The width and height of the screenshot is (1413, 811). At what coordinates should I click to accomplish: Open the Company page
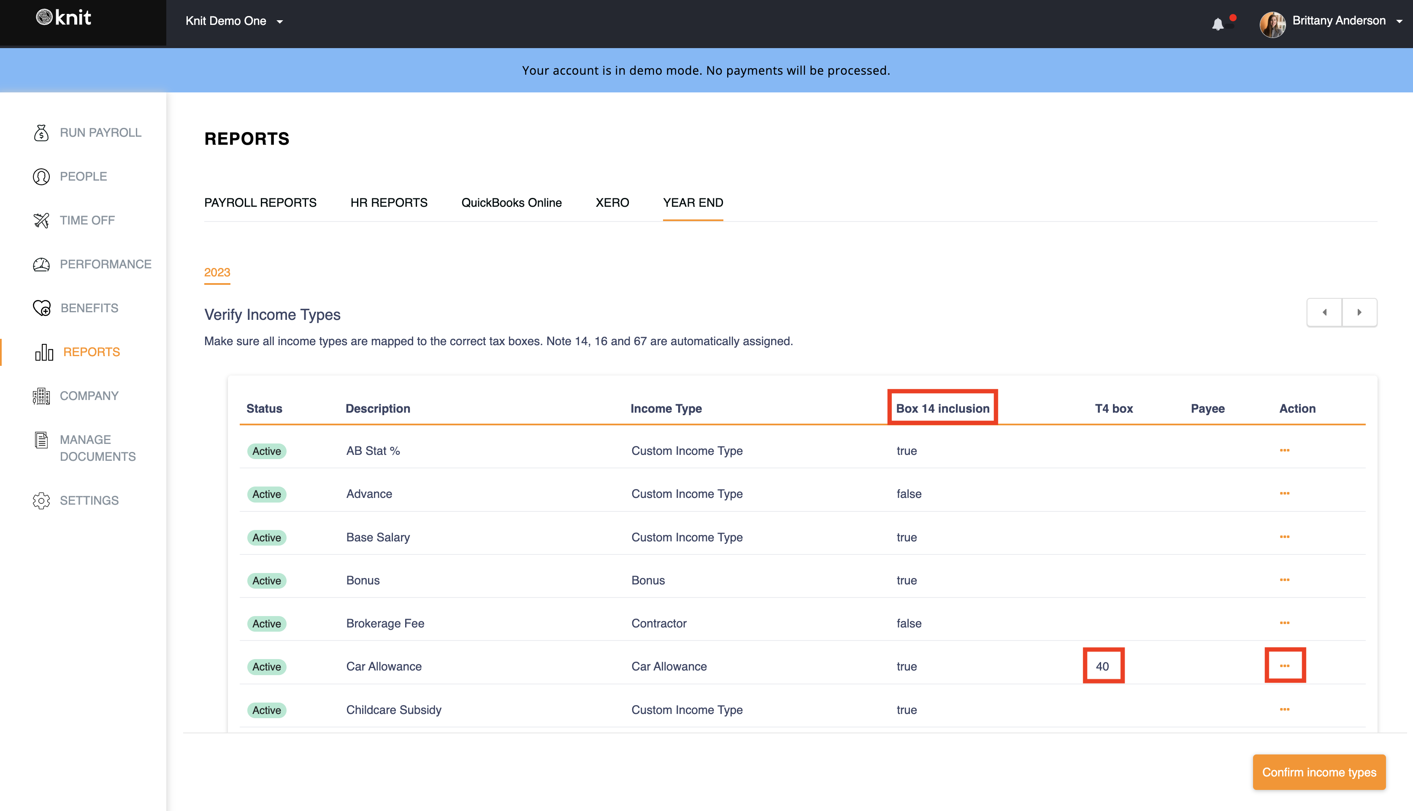click(89, 396)
